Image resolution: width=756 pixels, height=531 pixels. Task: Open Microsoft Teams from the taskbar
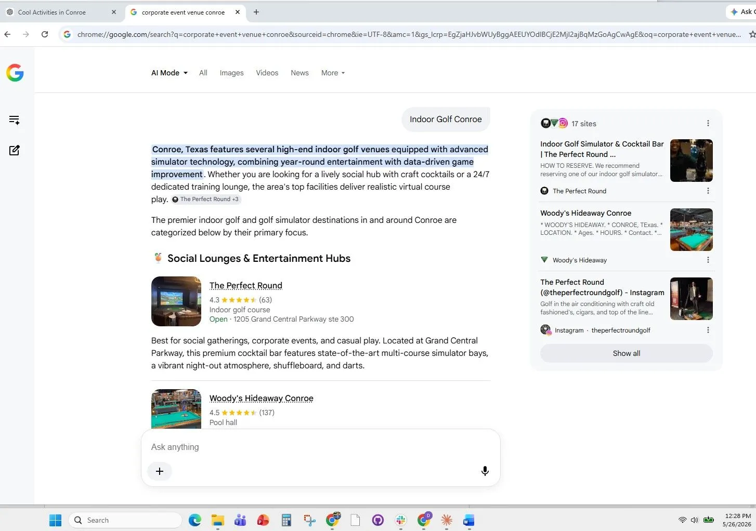240,520
